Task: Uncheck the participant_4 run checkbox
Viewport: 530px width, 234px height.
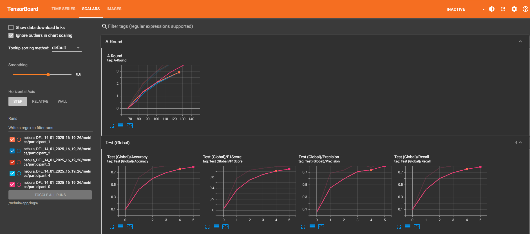Action: [x=12, y=173]
